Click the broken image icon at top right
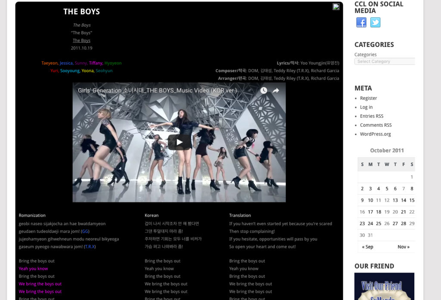 click(x=336, y=6)
